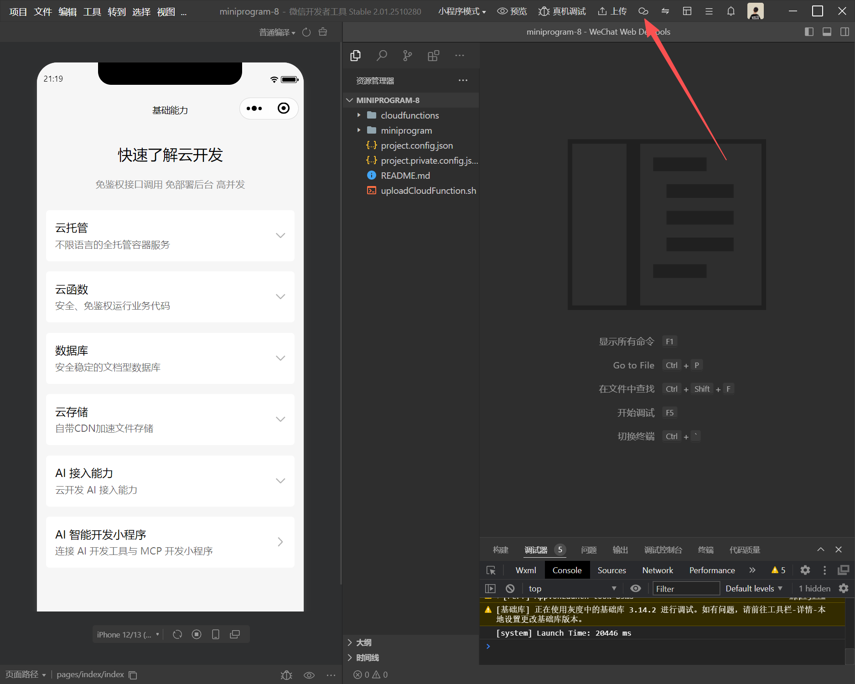Switch to the Sources tab
The width and height of the screenshot is (855, 684).
click(x=611, y=570)
